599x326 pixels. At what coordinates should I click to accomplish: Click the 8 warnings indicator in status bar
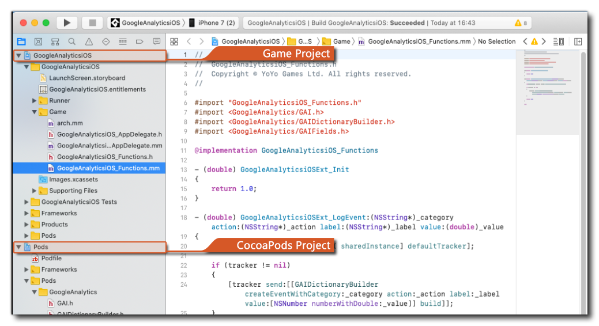(x=521, y=23)
